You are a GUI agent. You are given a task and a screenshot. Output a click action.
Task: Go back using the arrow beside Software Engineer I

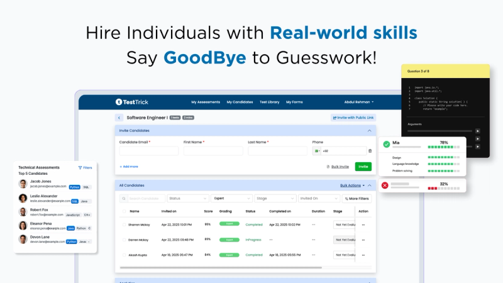pyautogui.click(x=119, y=118)
